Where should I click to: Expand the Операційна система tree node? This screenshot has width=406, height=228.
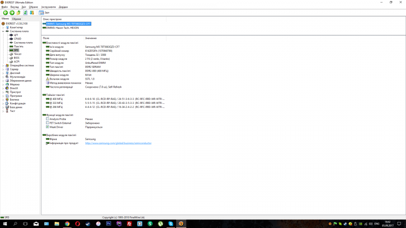click(x=3, y=65)
